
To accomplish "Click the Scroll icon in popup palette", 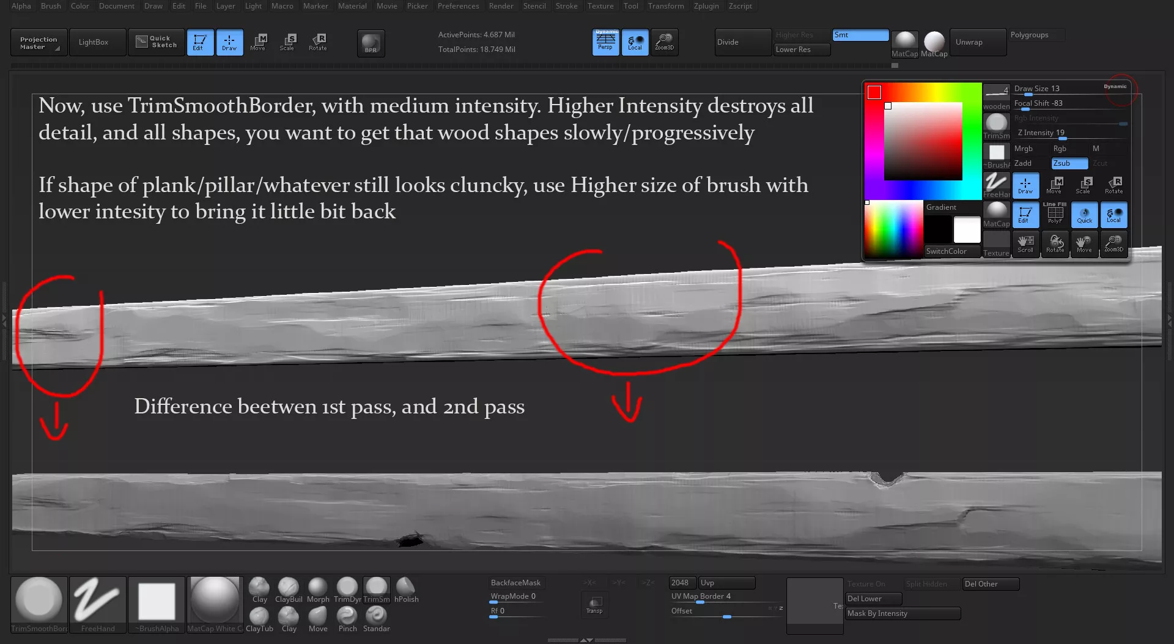I will (x=1025, y=243).
